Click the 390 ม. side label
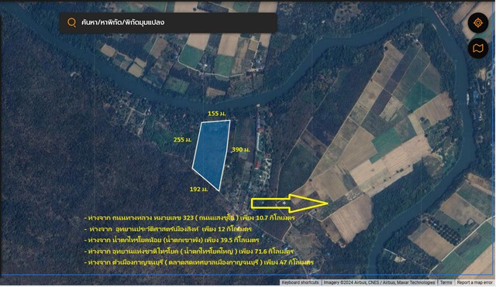The image size is (496, 287). click(x=241, y=149)
